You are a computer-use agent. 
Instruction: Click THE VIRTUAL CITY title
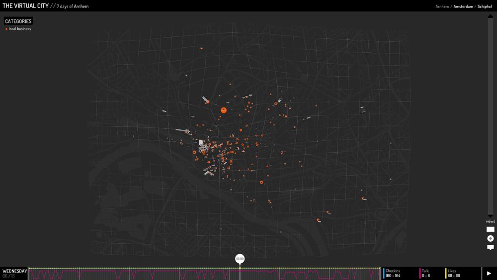coord(26,5)
